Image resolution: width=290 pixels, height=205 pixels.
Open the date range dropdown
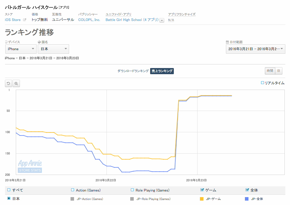[255, 49]
